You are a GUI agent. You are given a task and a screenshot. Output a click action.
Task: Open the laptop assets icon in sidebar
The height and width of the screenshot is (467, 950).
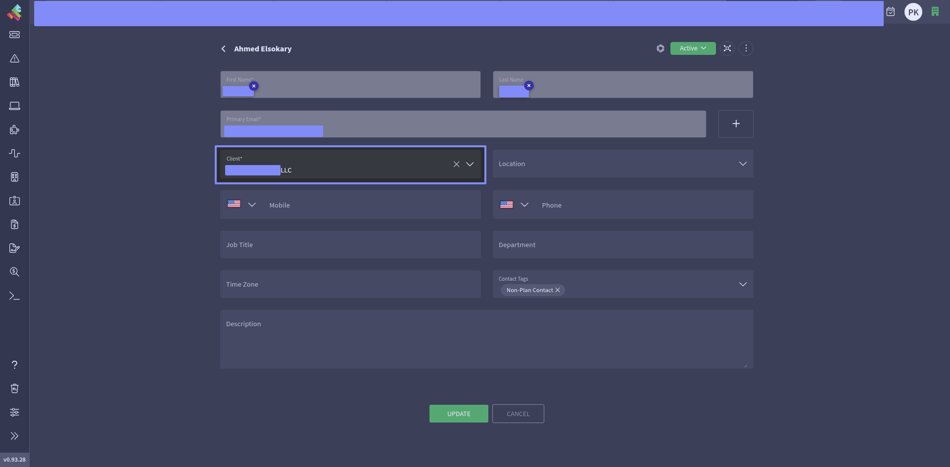(x=14, y=106)
